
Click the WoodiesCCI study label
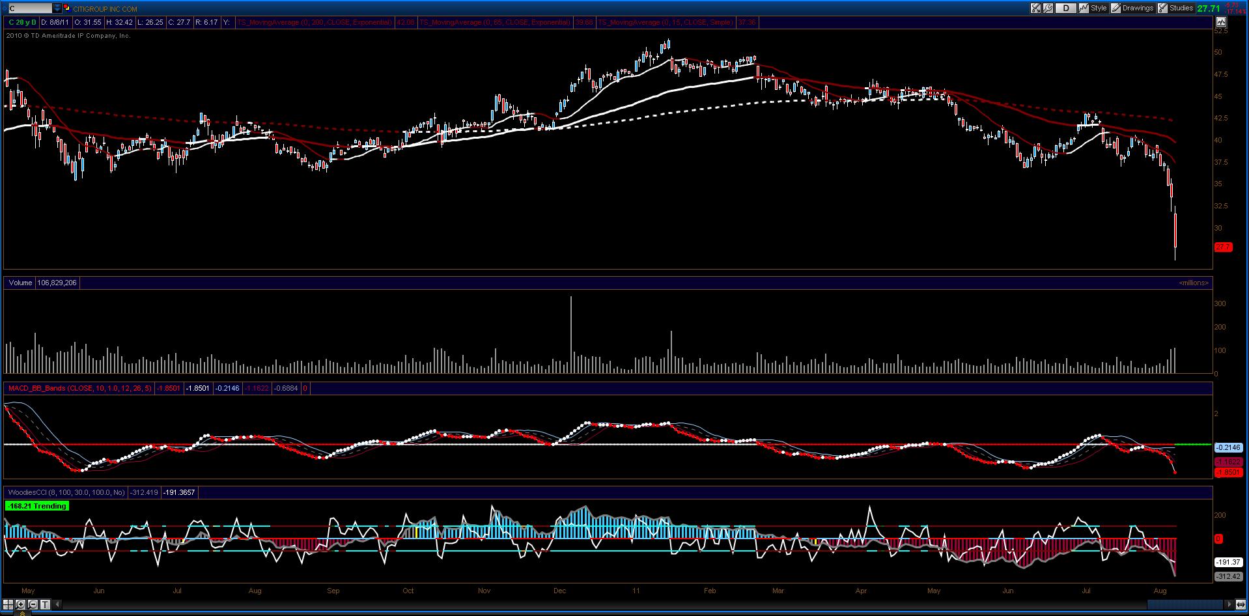(66, 492)
